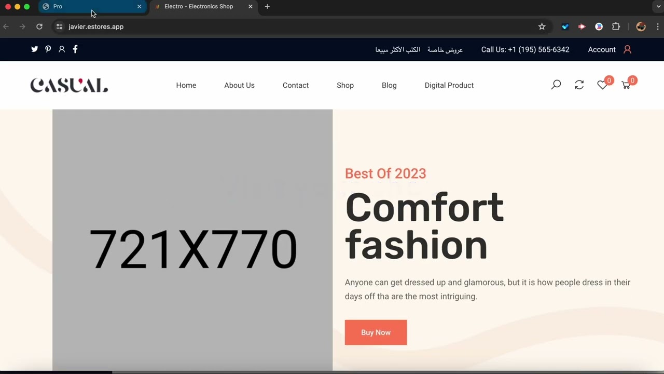Open the Chrome profile avatar
Screen dimensions: 664x374
click(641, 26)
